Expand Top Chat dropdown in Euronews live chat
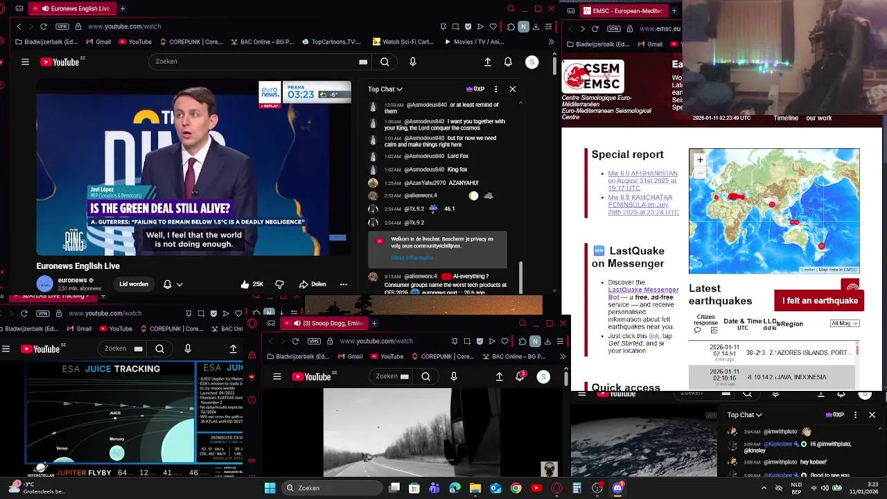Viewport: 887px width, 499px height. point(385,89)
